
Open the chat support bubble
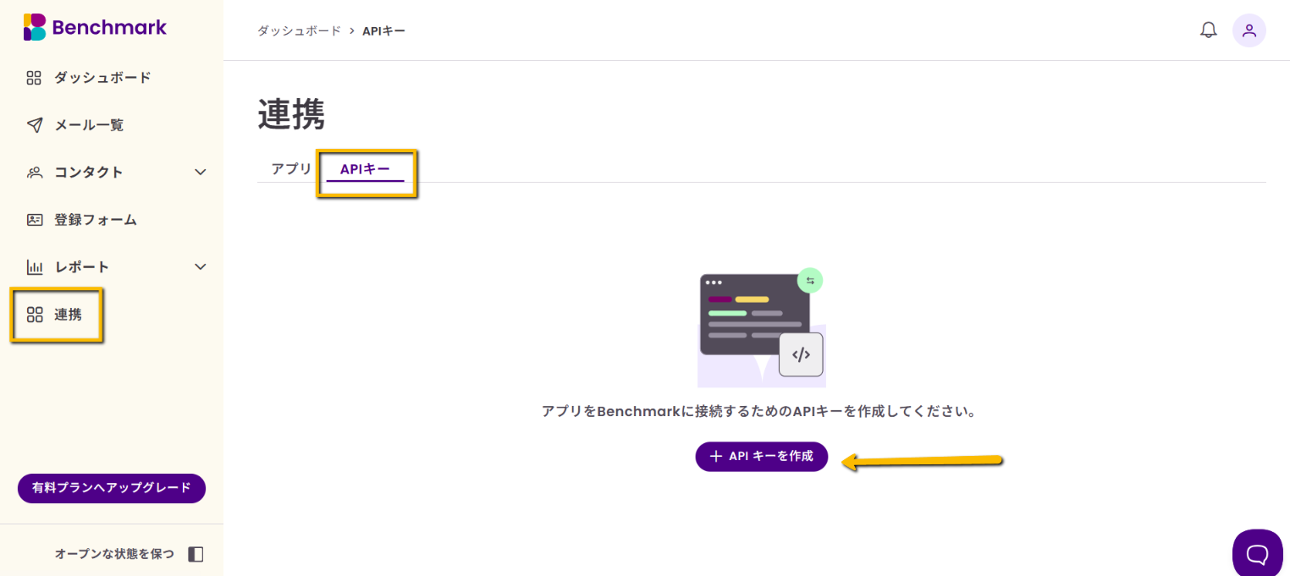tap(1257, 553)
